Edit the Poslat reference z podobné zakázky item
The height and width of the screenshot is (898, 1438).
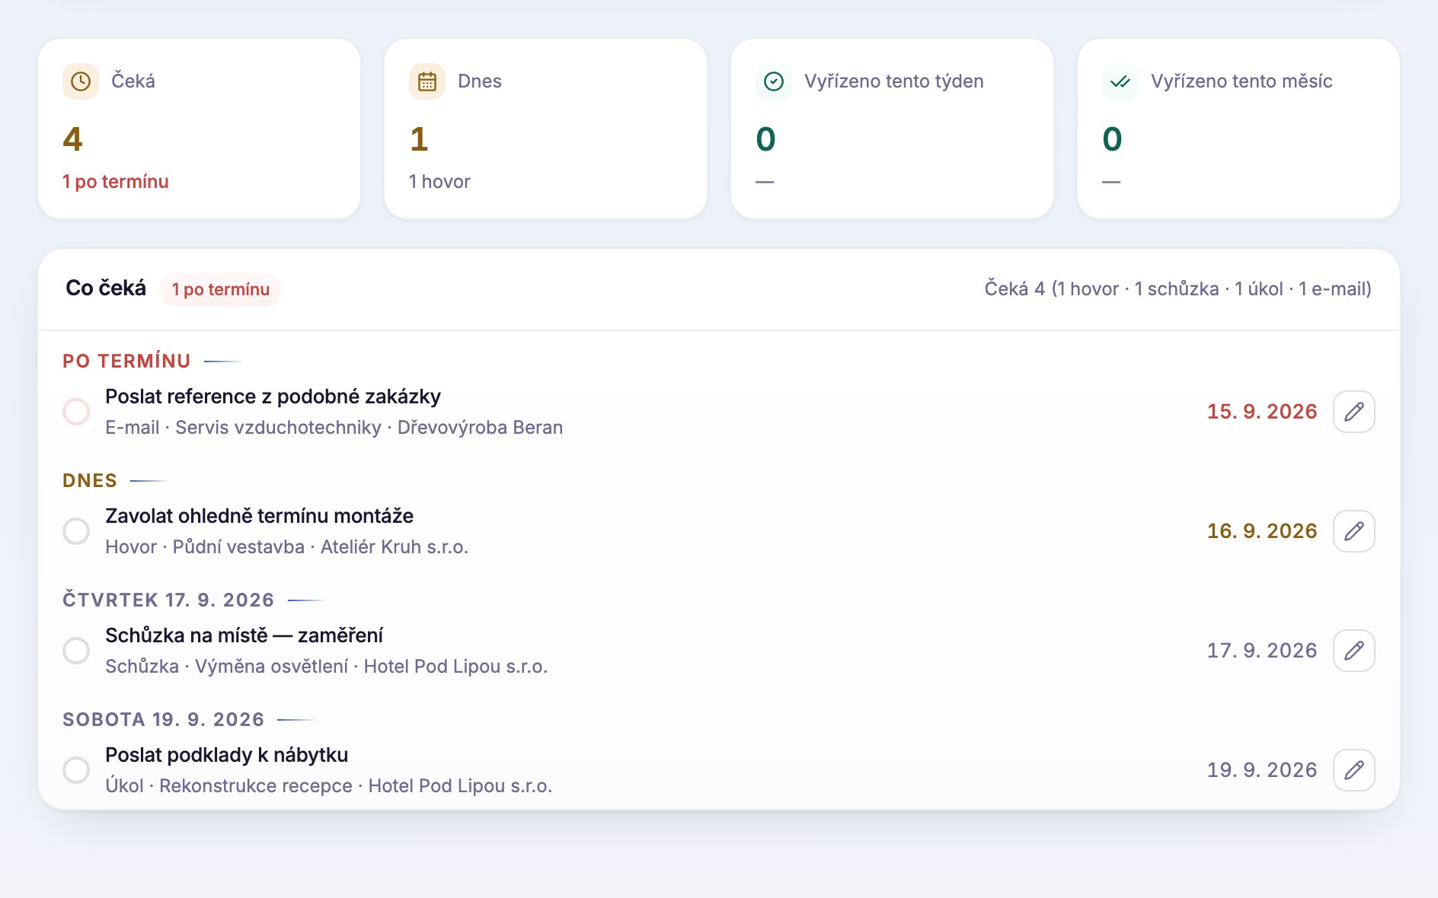[1354, 412]
